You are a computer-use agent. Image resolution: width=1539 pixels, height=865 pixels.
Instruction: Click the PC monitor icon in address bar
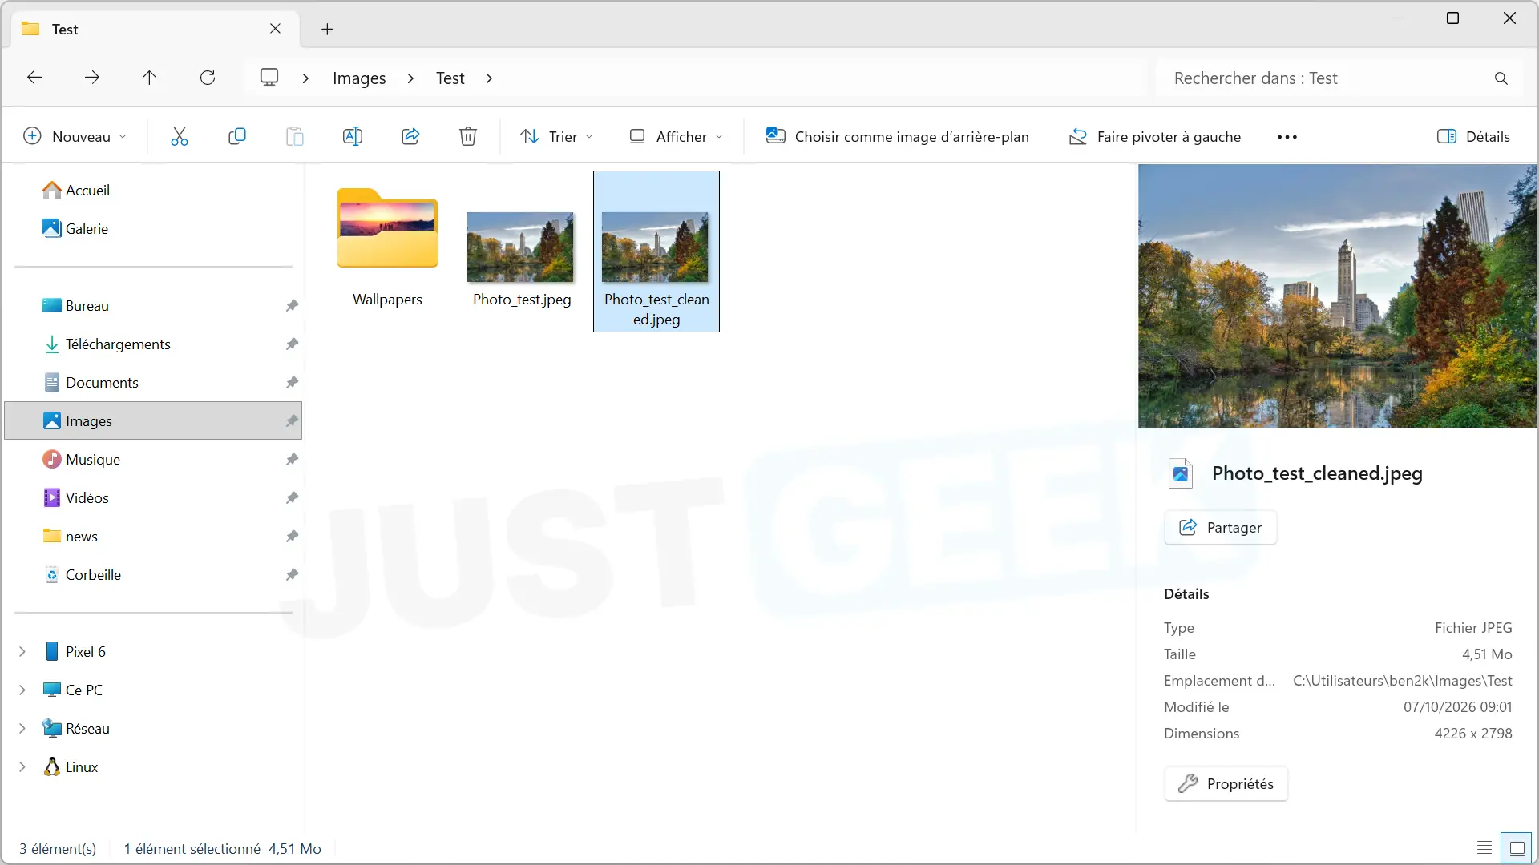[269, 78]
